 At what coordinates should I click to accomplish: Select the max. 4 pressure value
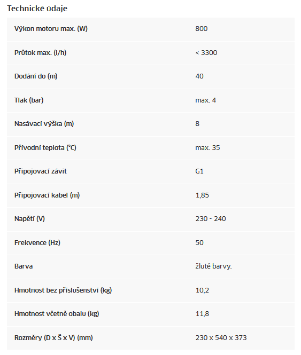(x=205, y=100)
